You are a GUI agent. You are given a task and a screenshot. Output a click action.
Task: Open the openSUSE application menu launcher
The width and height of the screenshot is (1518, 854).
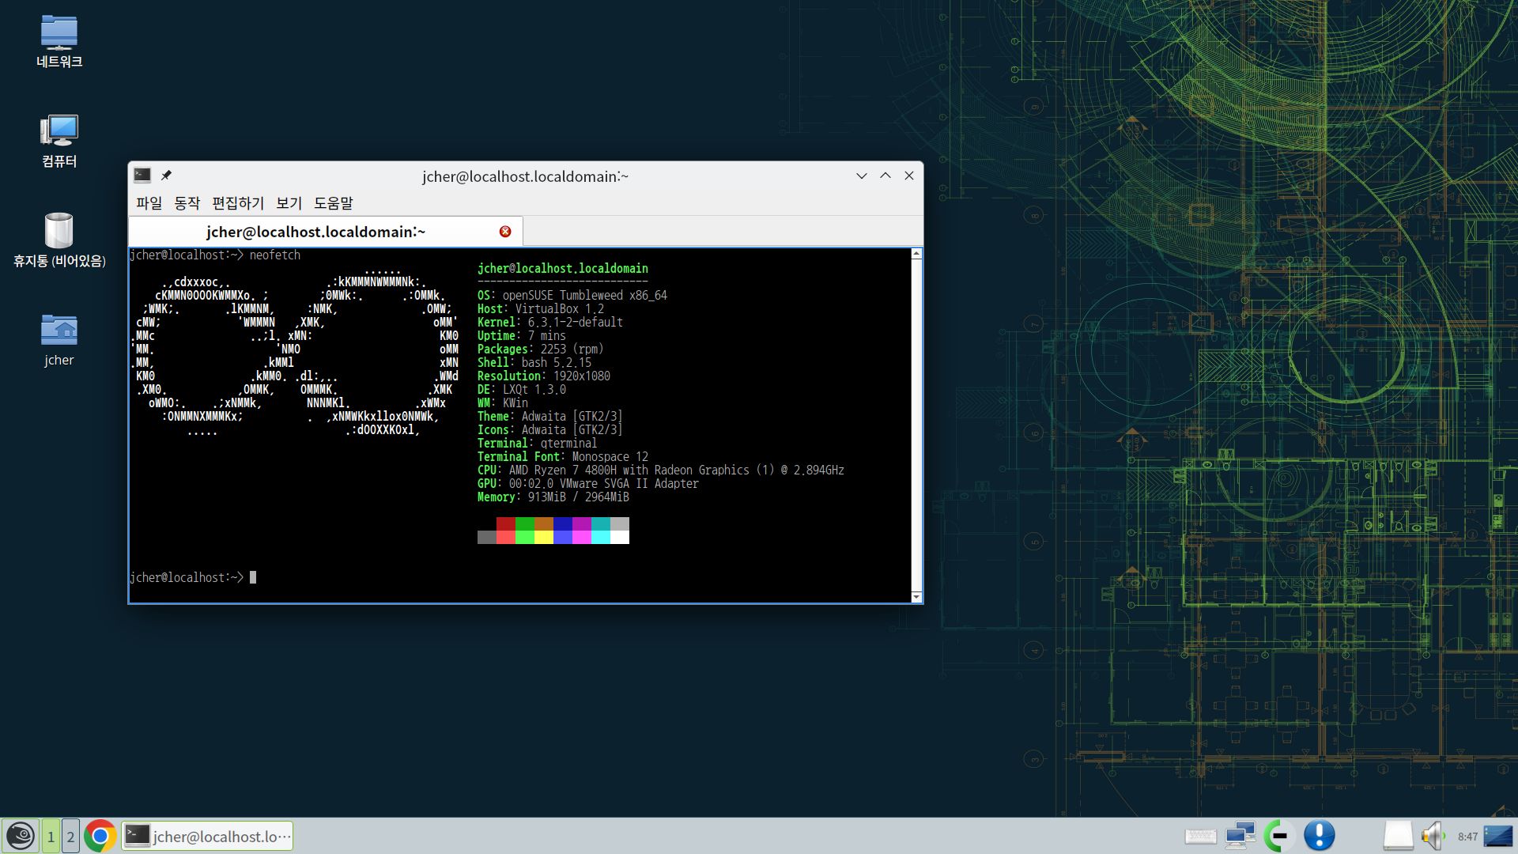pos(20,836)
